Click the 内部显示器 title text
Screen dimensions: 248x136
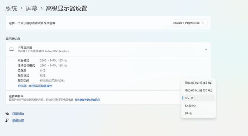point(25,48)
